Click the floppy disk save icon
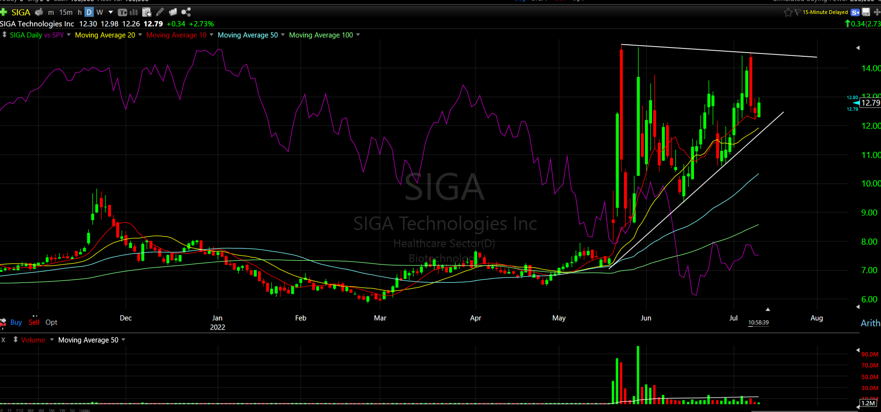The image size is (881, 412). click(x=866, y=12)
